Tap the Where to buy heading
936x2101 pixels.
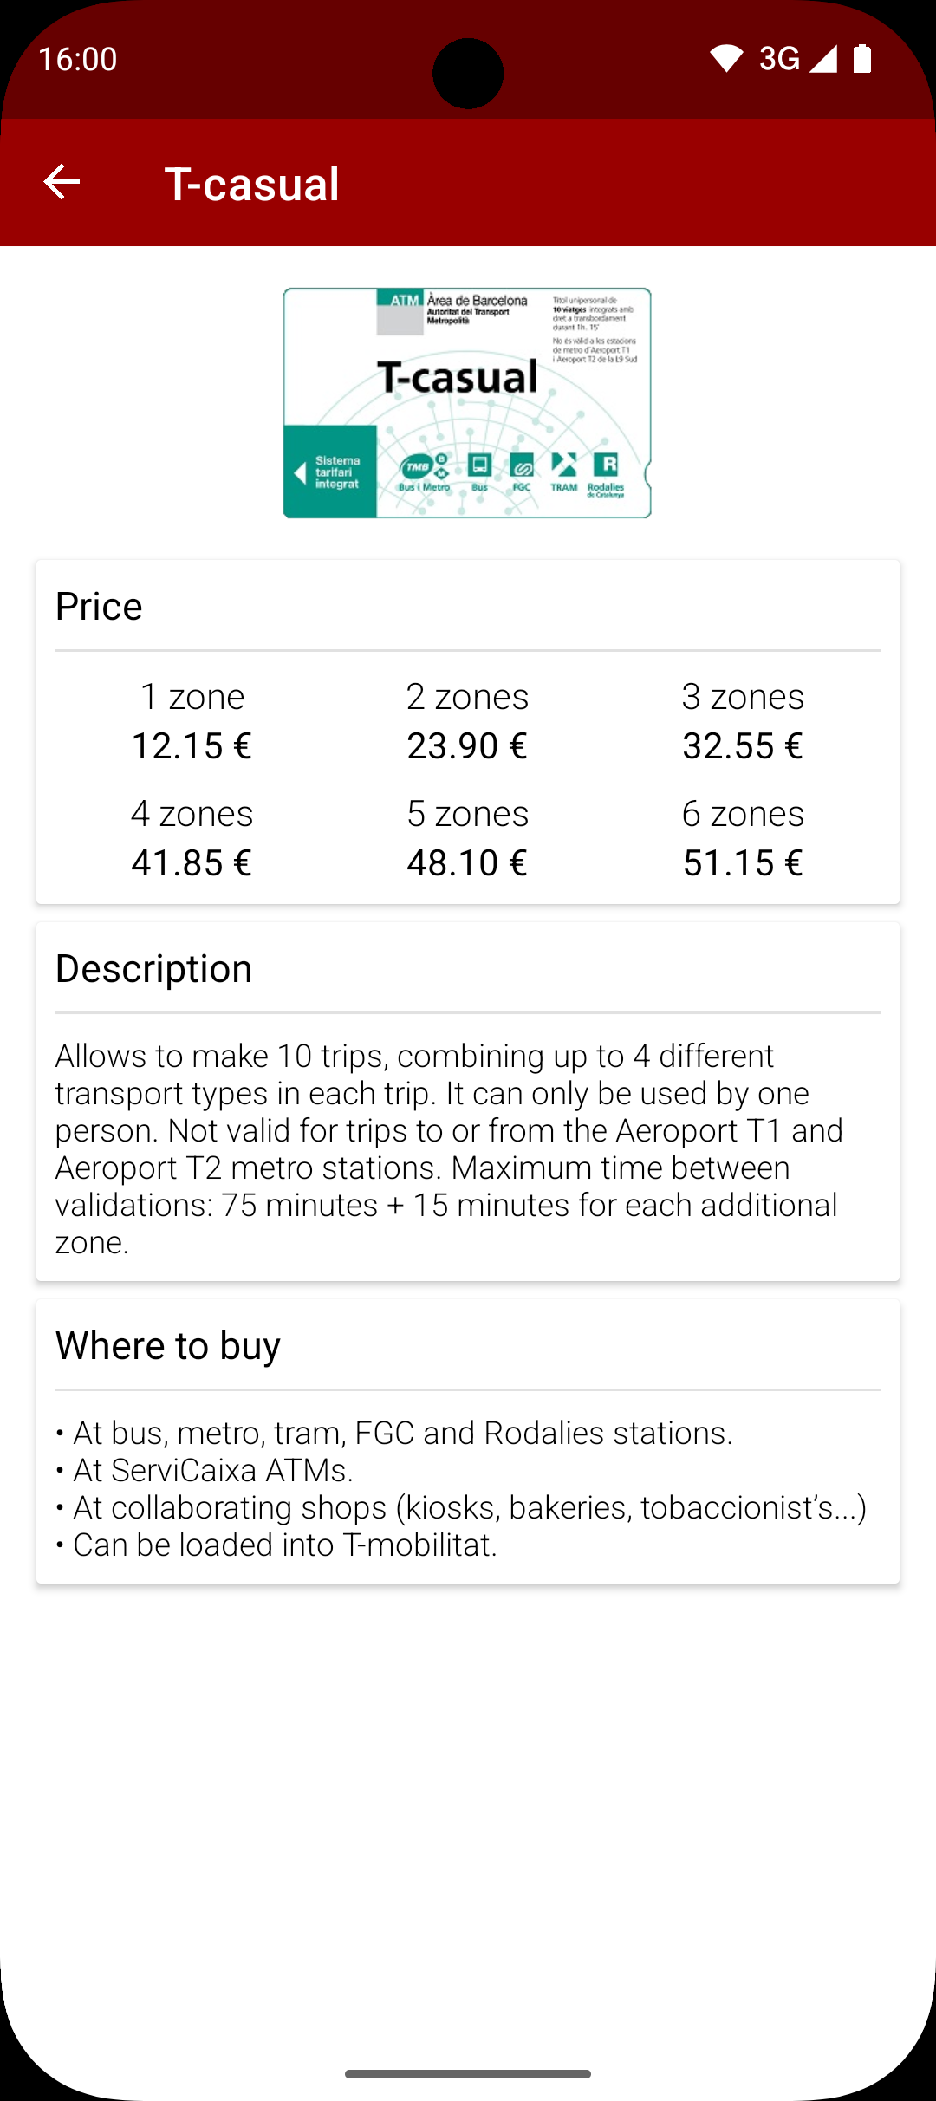(x=168, y=1346)
